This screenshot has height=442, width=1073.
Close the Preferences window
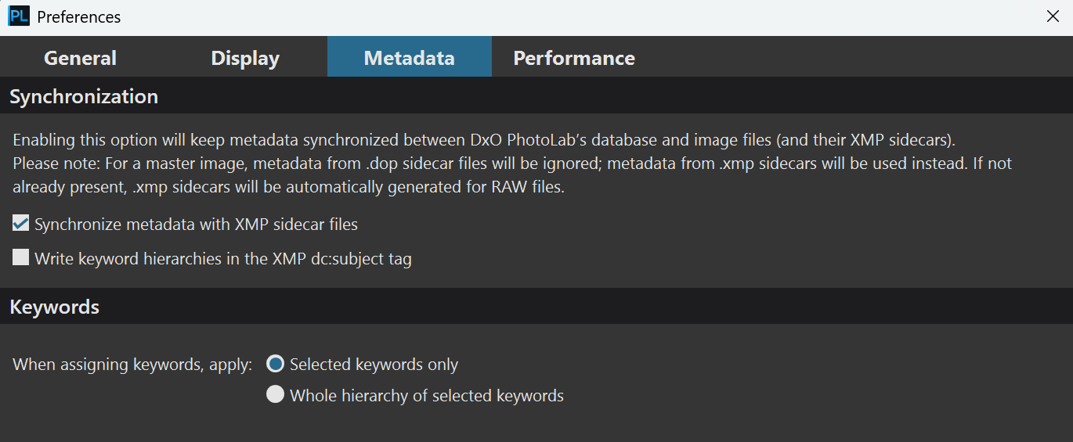pyautogui.click(x=1053, y=16)
